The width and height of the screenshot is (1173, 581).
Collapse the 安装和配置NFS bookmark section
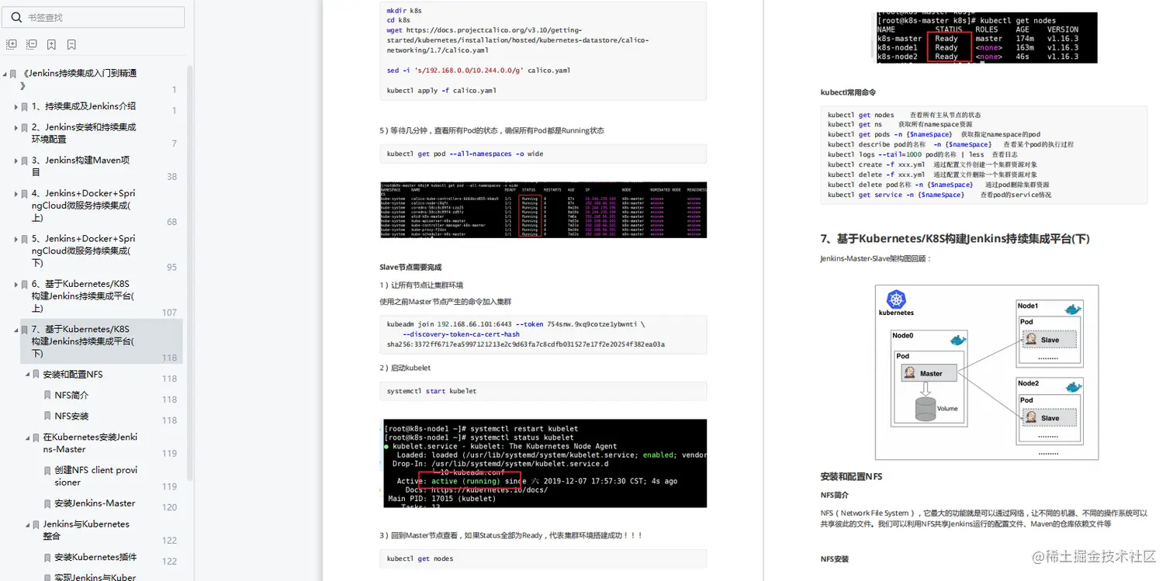27,375
